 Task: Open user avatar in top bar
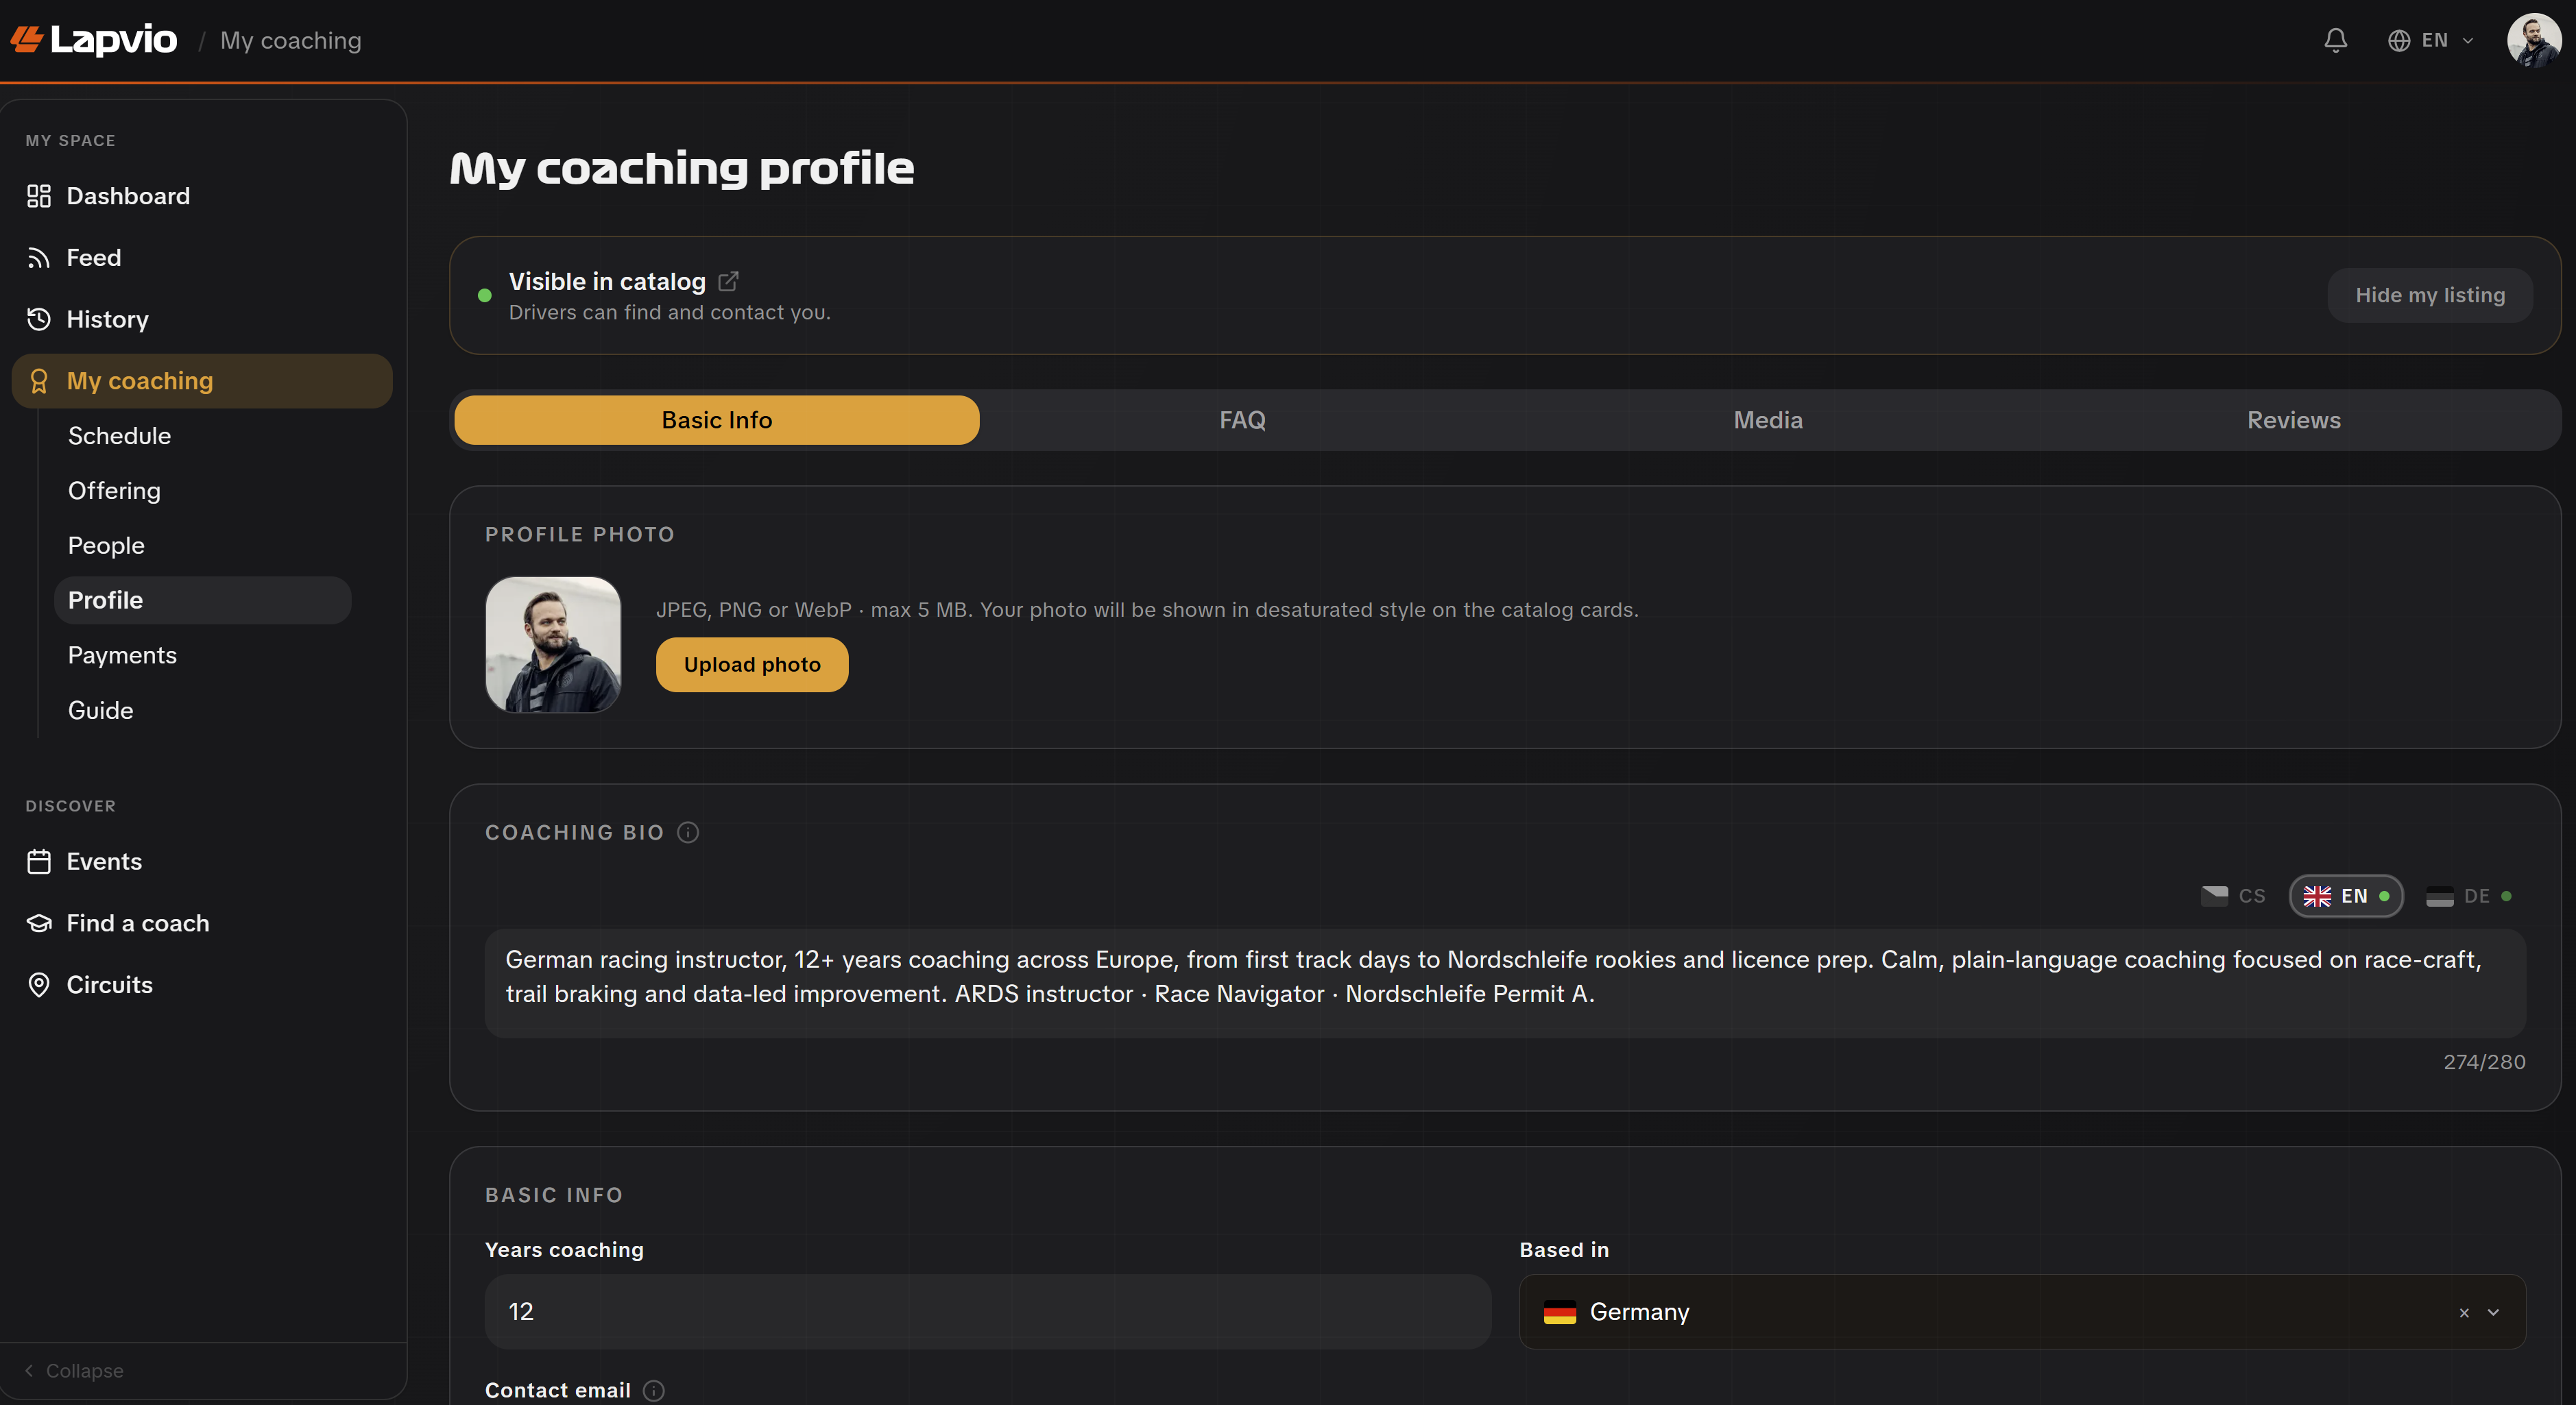2533,40
